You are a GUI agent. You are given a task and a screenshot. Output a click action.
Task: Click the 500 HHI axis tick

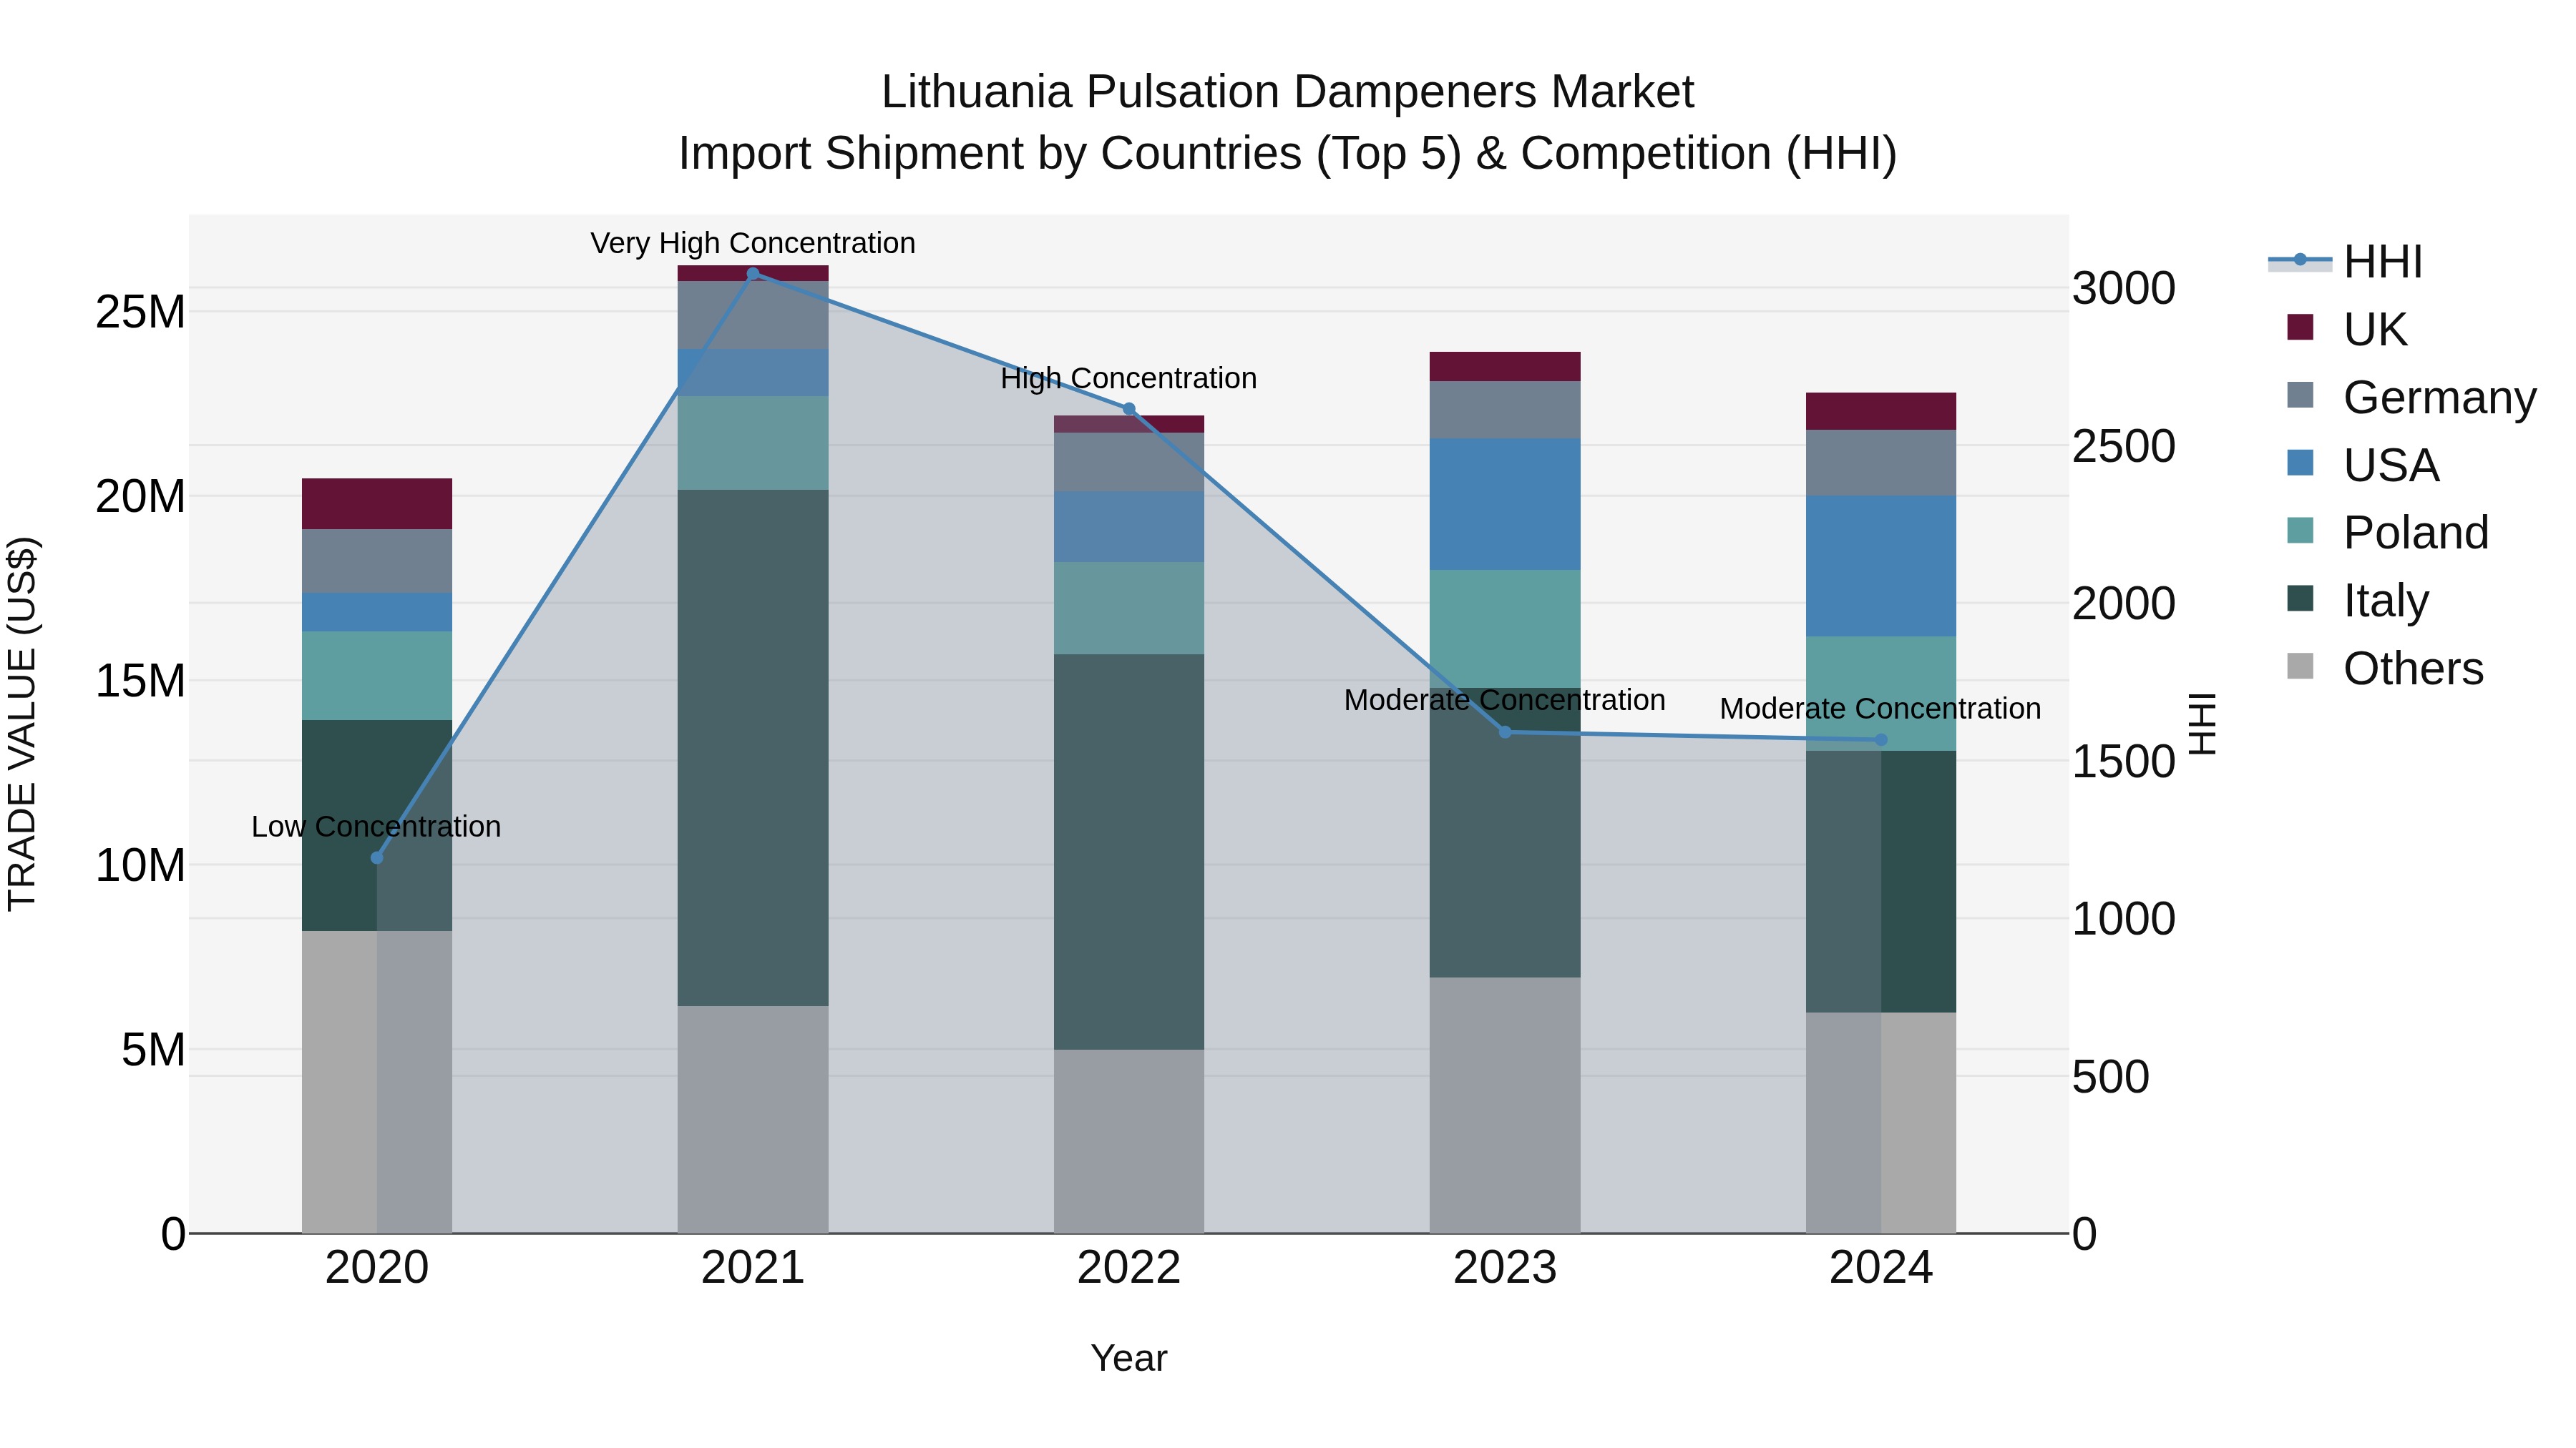click(2110, 1076)
